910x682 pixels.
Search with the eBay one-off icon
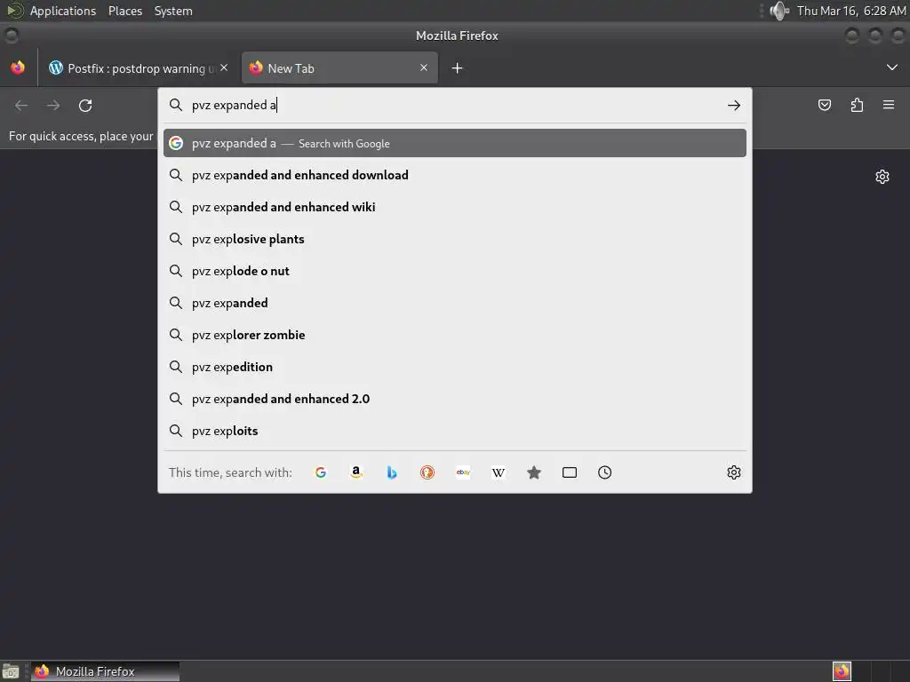click(463, 472)
